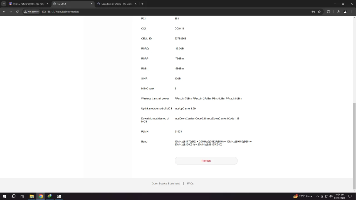Open File Explorer from the taskbar

31,196
